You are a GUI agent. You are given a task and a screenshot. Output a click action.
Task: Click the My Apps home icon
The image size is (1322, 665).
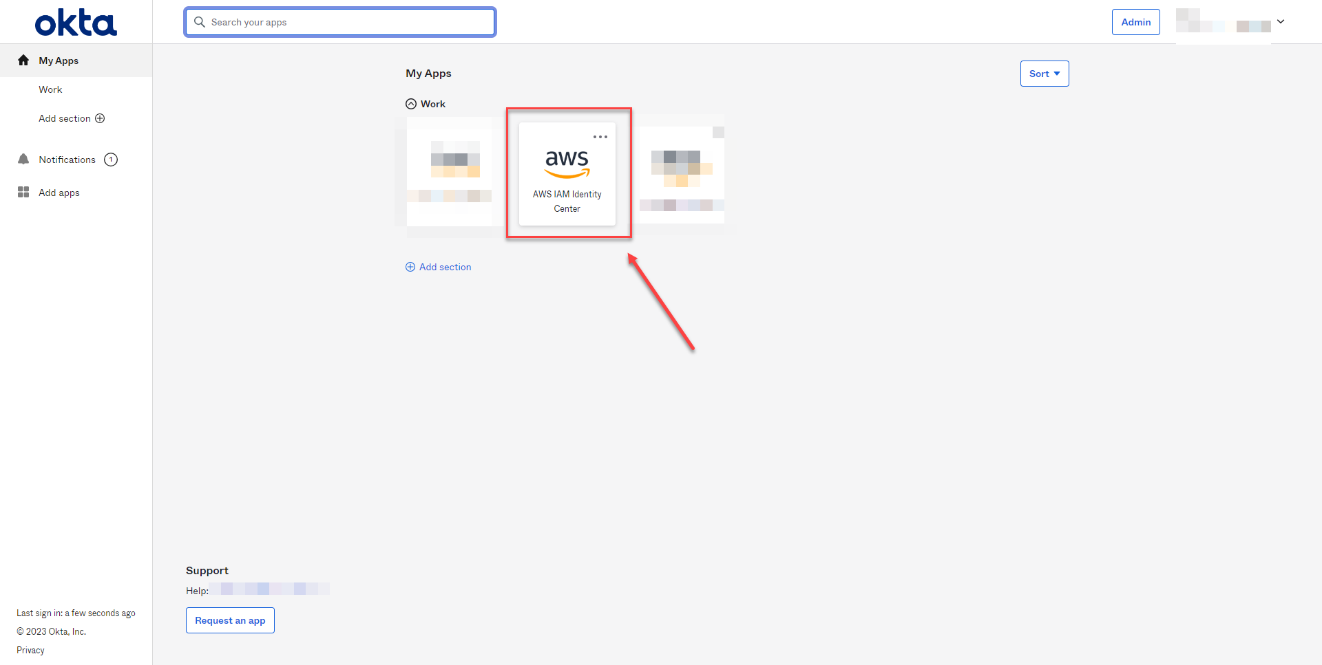pos(23,61)
